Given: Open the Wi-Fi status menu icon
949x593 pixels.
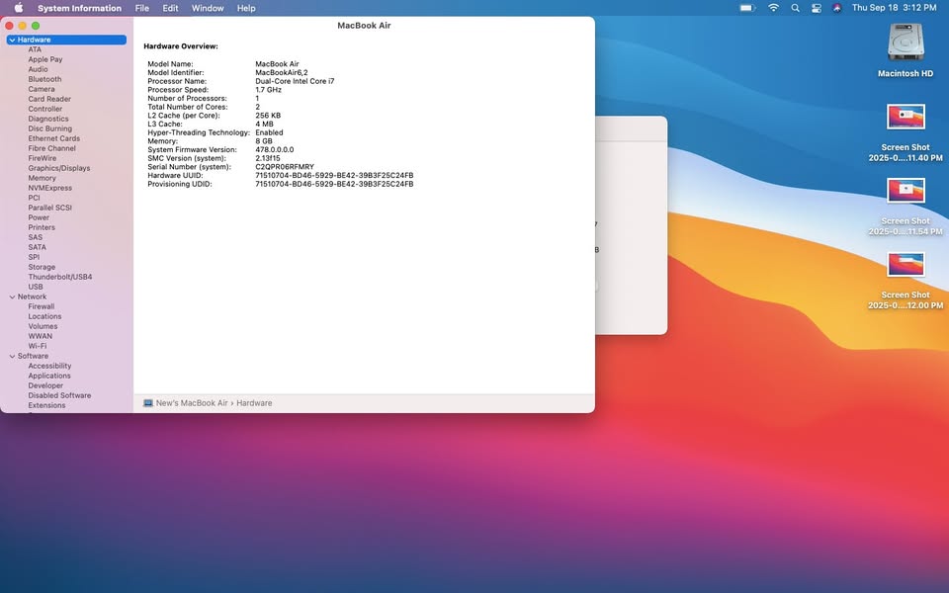Looking at the screenshot, I should (773, 8).
